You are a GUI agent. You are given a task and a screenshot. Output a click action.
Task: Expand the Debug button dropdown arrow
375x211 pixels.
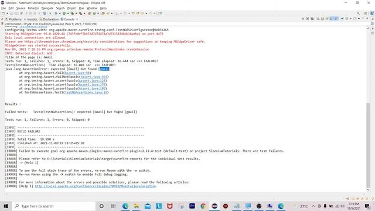60,13
